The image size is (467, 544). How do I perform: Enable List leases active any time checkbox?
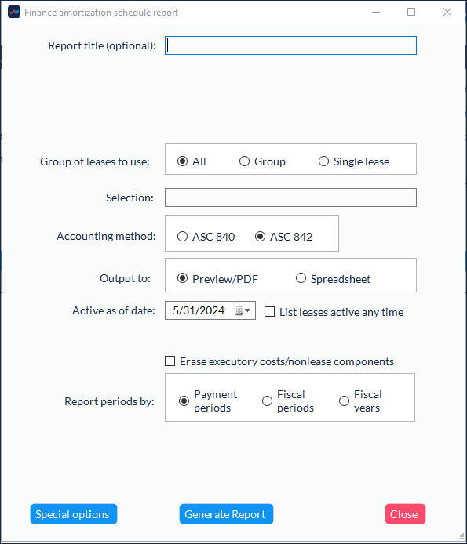[334, 312]
